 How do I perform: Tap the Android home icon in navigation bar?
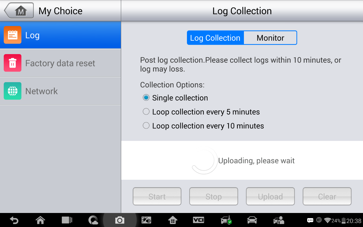[40, 220]
